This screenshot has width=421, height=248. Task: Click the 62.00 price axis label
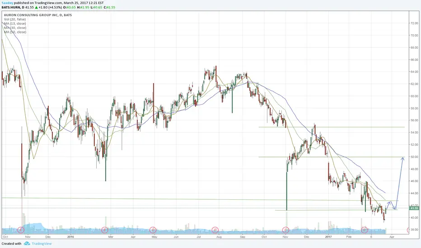coord(414,84)
